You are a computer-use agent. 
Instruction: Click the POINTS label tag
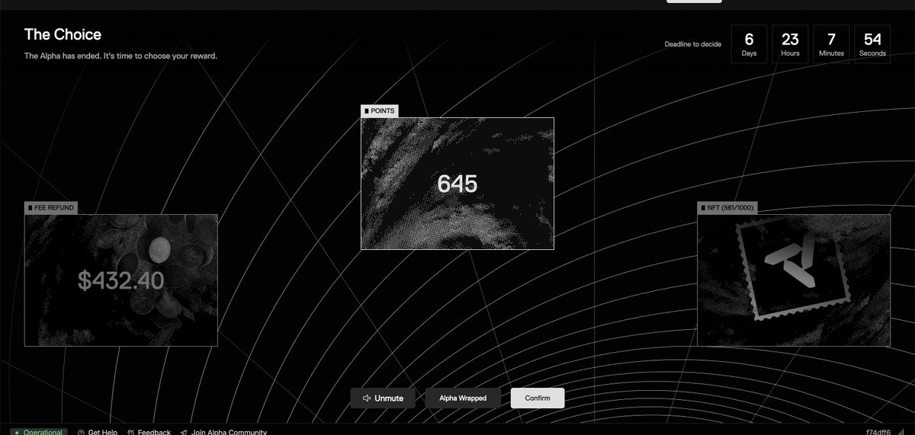(x=380, y=111)
